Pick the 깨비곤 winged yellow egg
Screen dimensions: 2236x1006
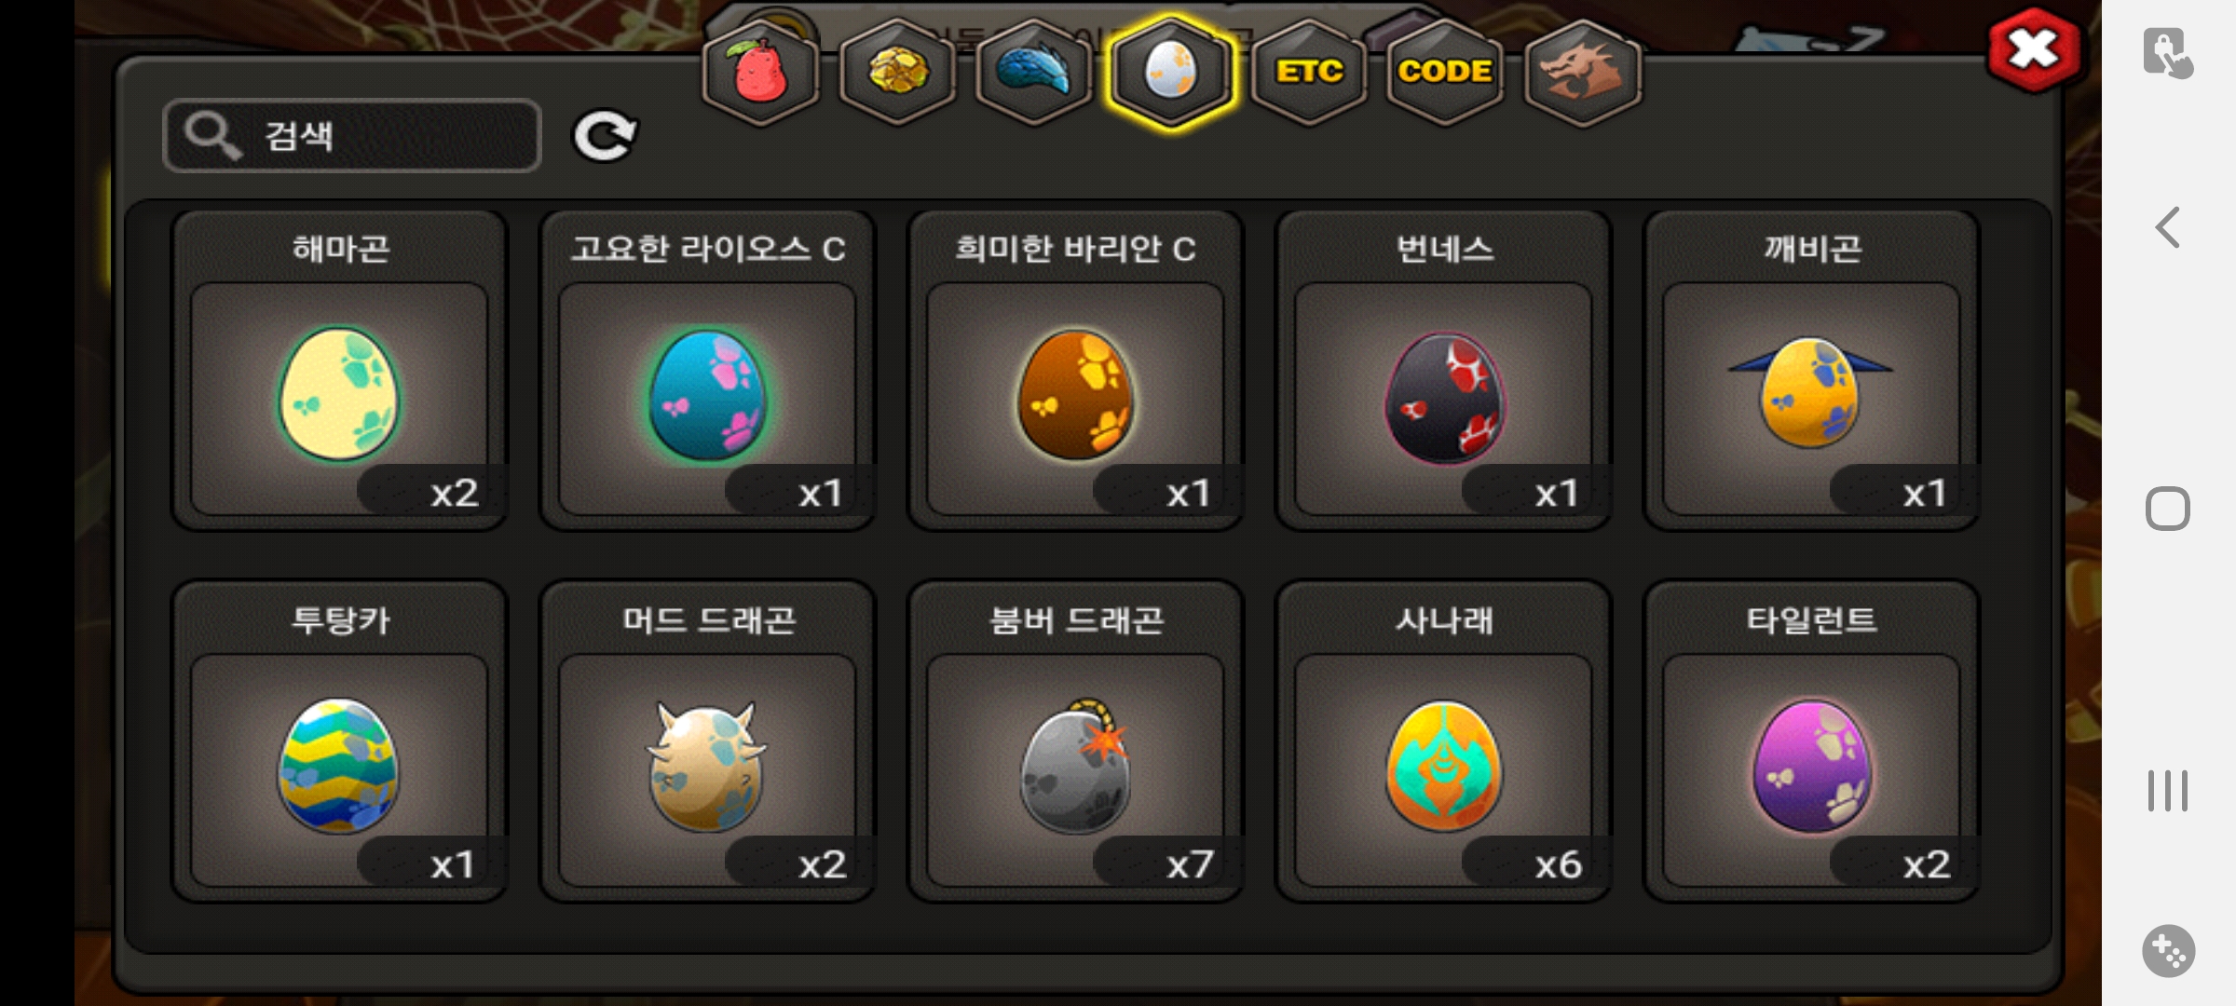point(1812,370)
